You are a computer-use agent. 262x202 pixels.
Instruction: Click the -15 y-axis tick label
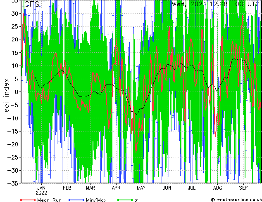(13, 131)
